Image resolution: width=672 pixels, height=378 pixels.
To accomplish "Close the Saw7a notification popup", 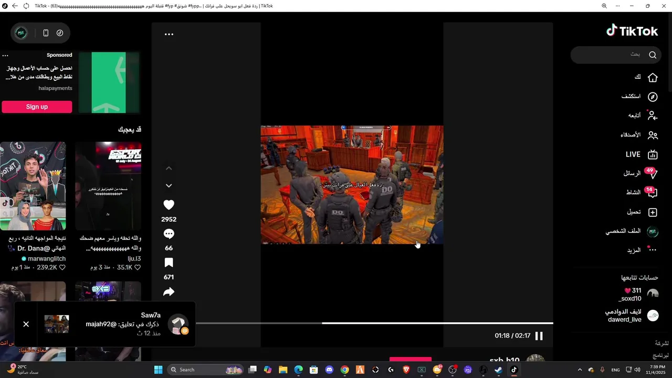I will tap(26, 324).
